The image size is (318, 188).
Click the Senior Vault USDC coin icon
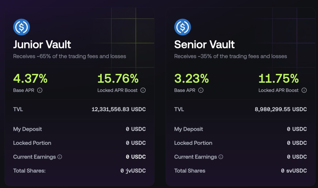pos(183,27)
